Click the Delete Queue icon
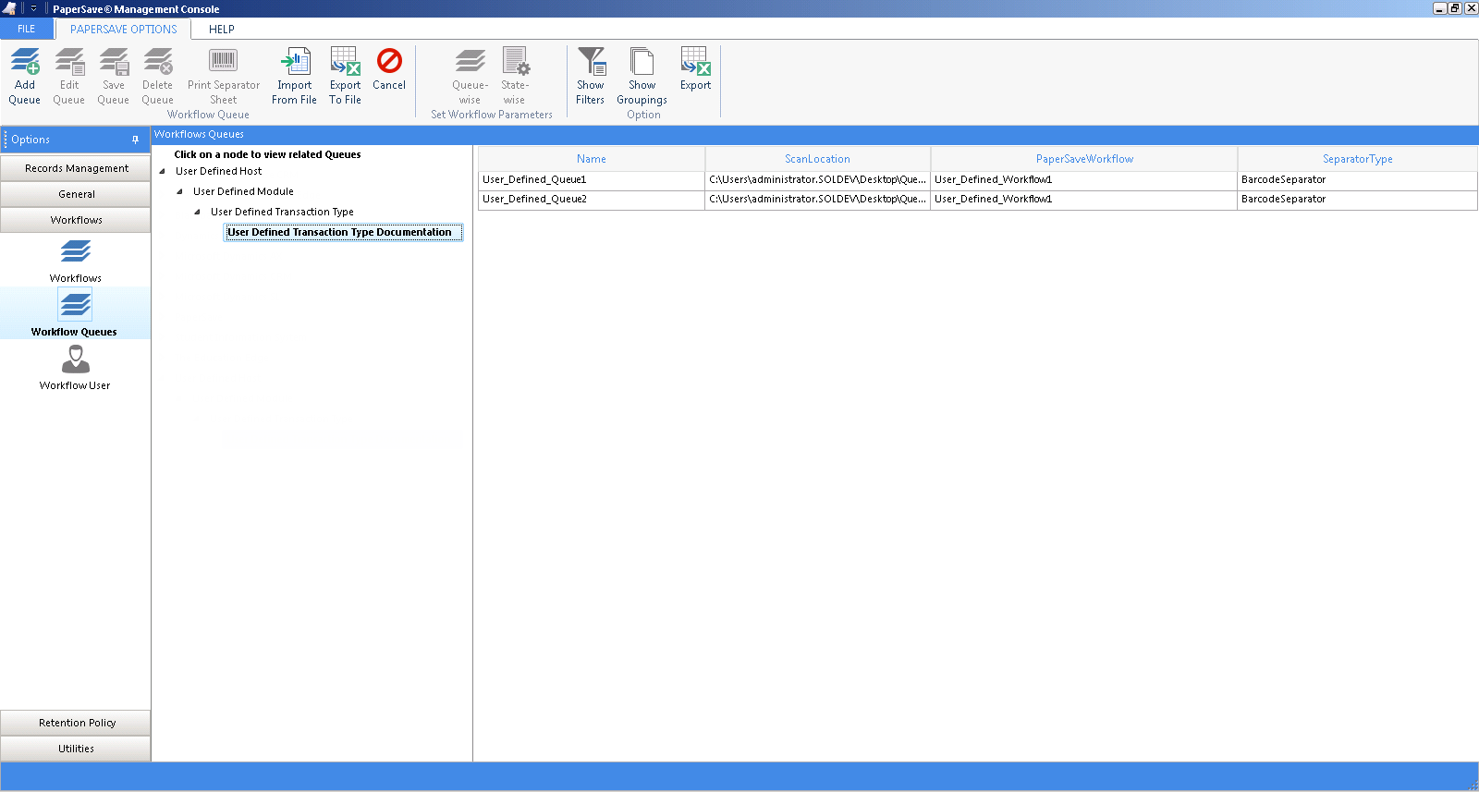 point(158,61)
